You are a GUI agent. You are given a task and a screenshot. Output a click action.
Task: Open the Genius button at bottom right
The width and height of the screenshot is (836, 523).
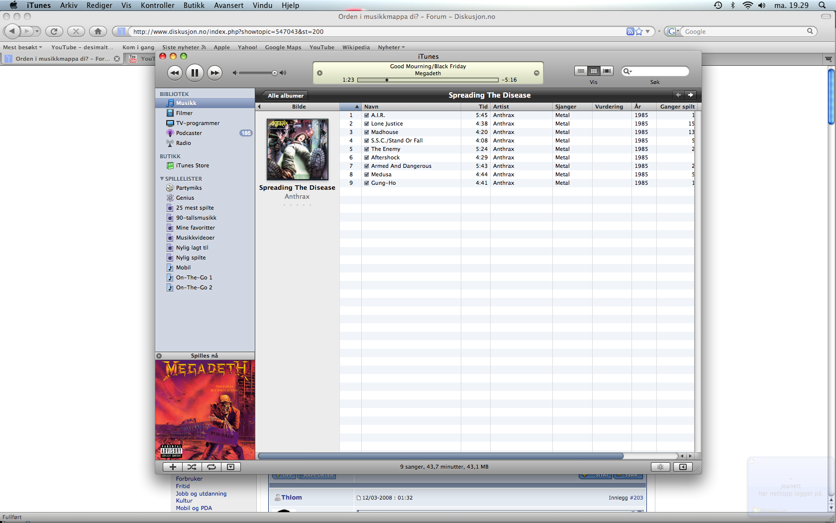(x=660, y=467)
